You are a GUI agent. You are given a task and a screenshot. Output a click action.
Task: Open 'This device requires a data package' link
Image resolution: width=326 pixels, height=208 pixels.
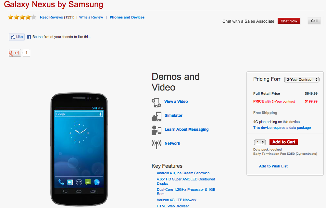(282, 128)
